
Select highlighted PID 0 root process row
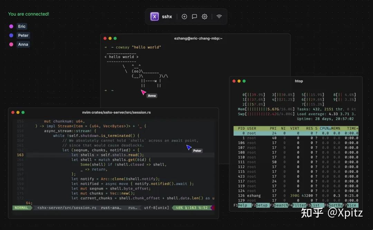(296, 133)
